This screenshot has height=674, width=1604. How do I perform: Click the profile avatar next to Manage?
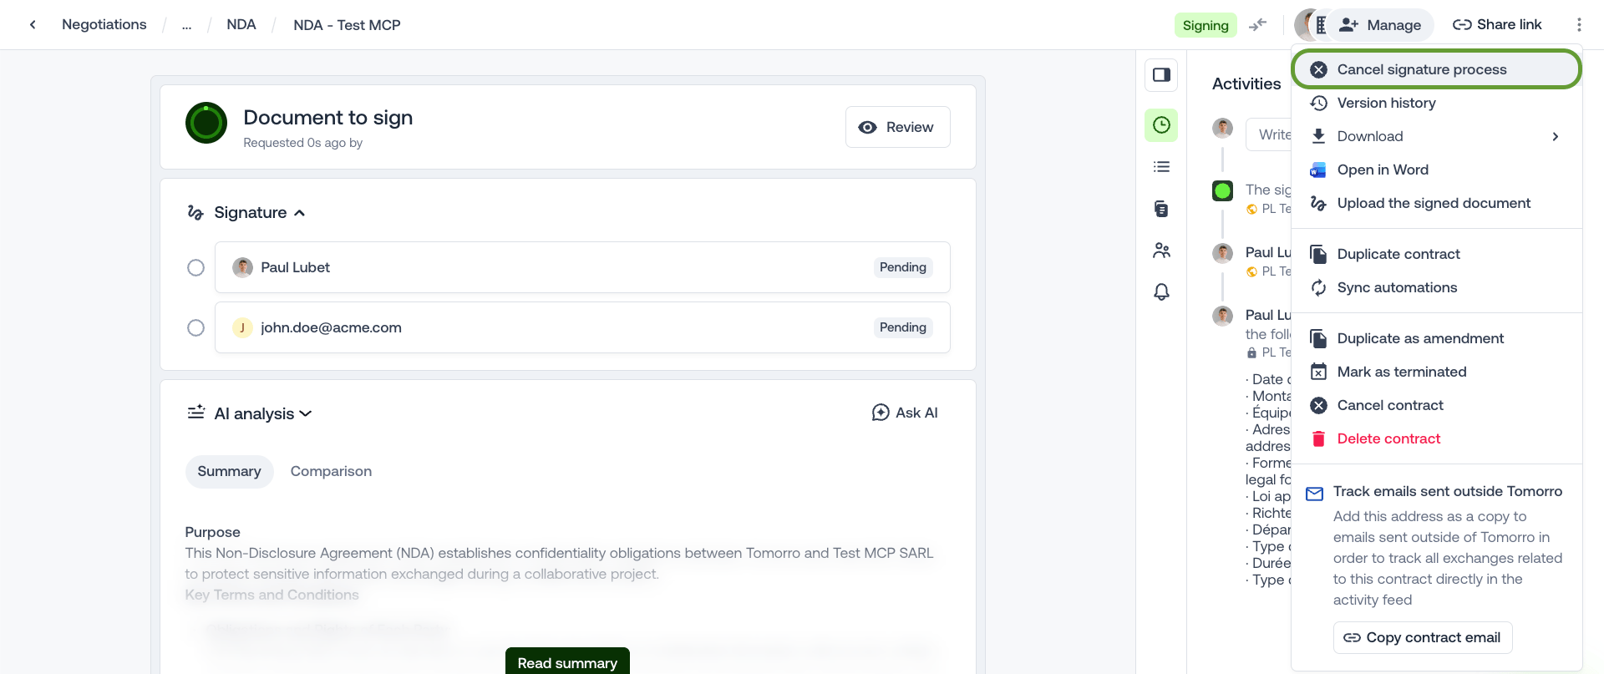(x=1307, y=25)
